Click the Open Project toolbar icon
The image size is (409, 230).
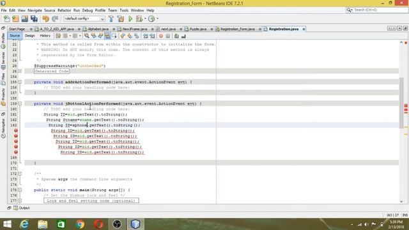(25, 19)
